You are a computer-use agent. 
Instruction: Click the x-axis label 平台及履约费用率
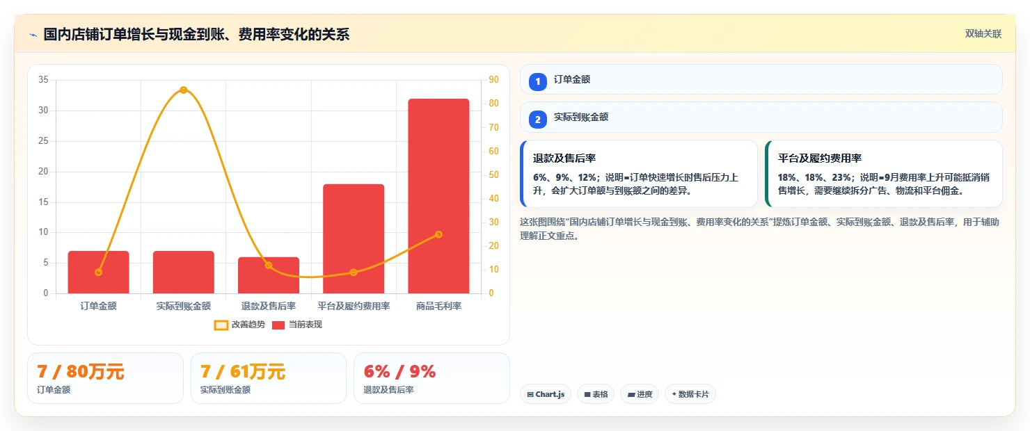coord(354,306)
